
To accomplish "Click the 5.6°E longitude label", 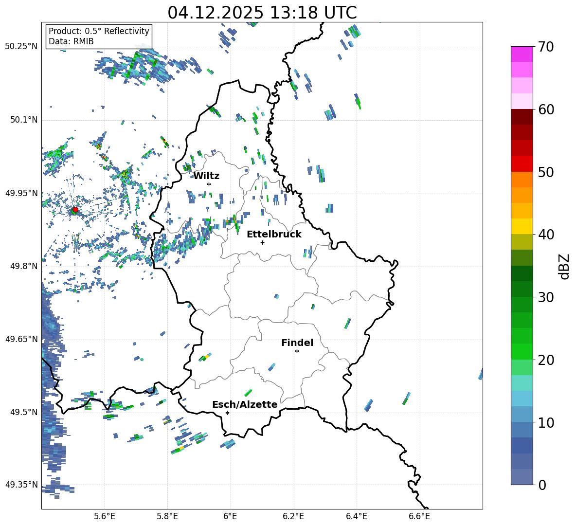I will [x=104, y=516].
